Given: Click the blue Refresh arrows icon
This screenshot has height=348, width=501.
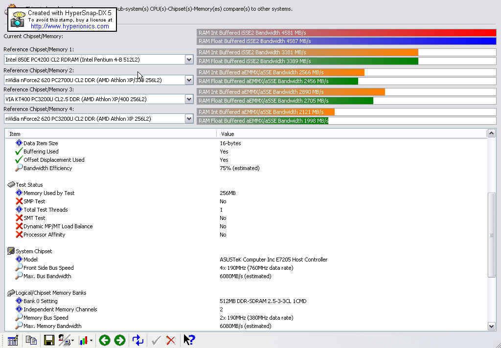Looking at the screenshot, I should 137,340.
